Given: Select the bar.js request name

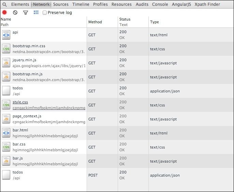Looking at the screenshot, I should [x=18, y=158].
